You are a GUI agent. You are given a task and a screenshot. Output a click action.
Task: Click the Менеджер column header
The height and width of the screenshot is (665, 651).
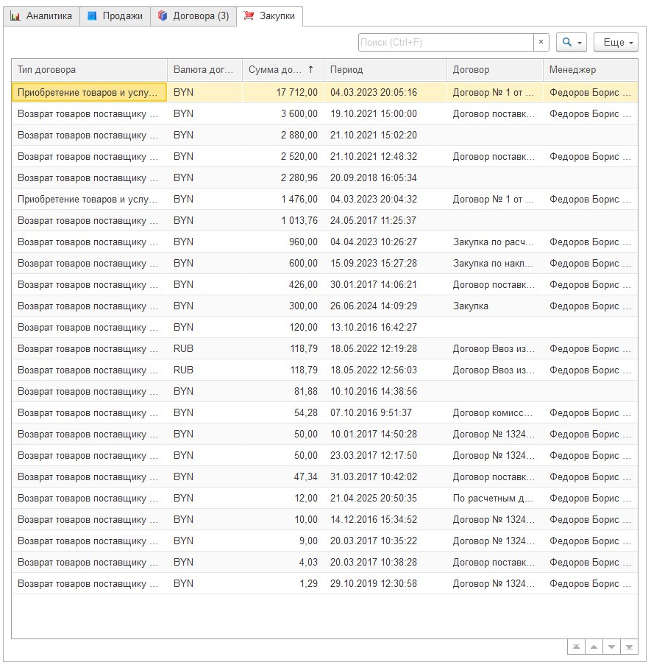click(590, 70)
